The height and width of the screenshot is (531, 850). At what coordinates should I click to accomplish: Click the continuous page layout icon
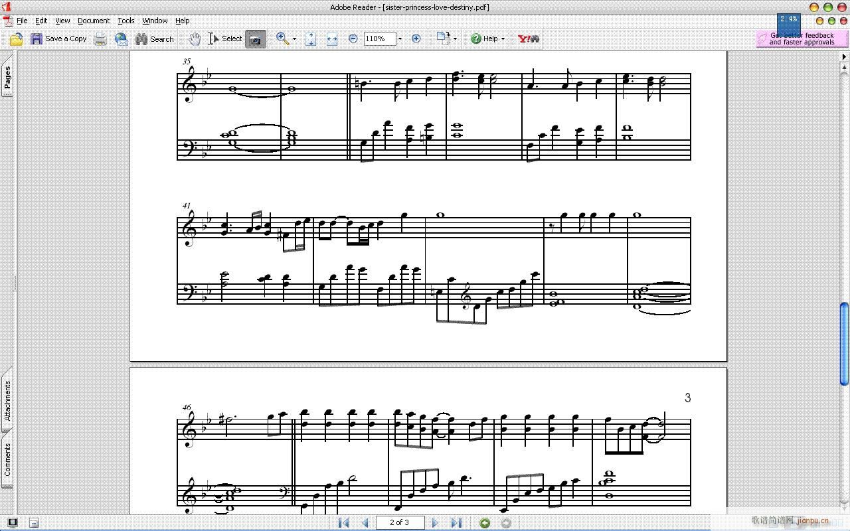click(34, 523)
